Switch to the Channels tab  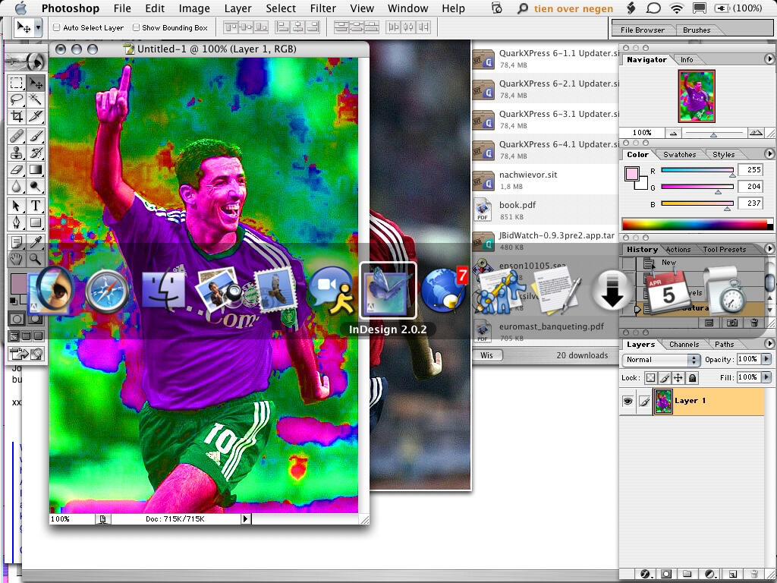[x=684, y=344]
